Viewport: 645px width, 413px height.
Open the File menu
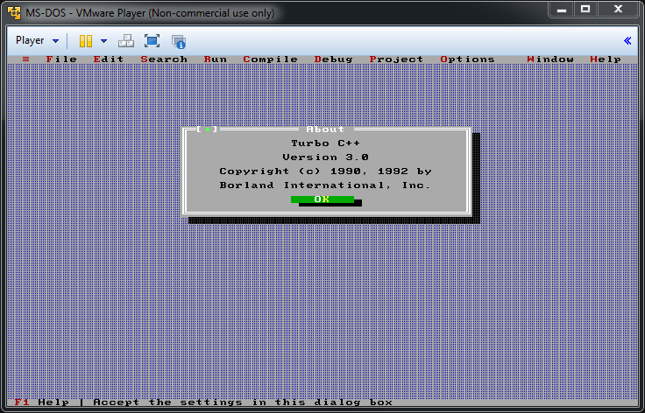(61, 59)
